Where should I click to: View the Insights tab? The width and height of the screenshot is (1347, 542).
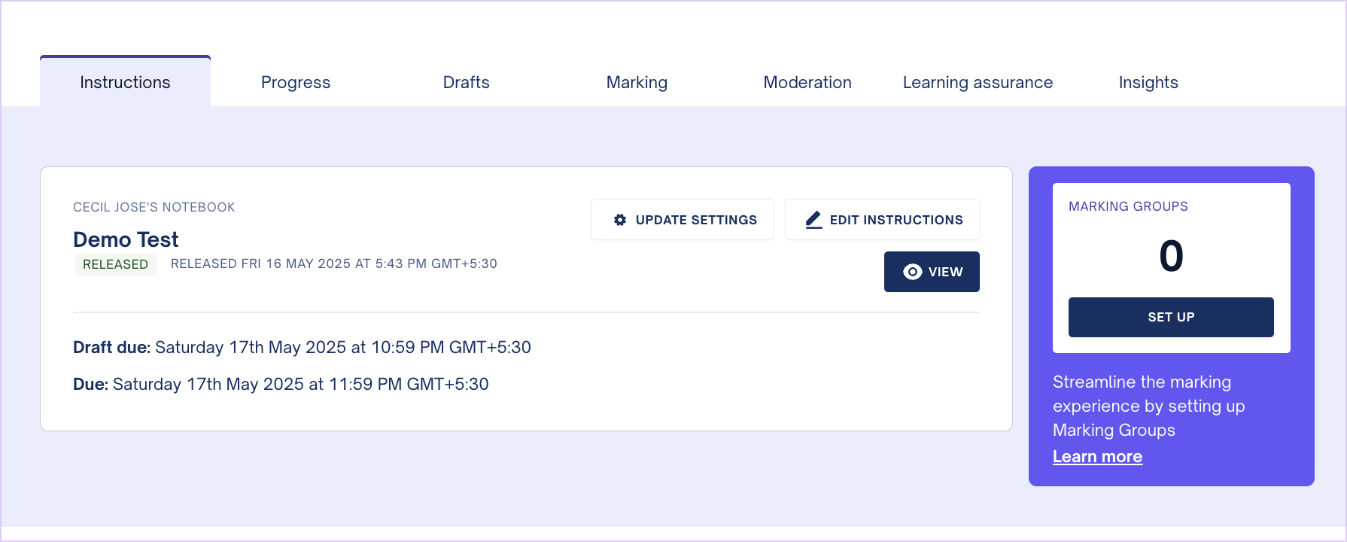(x=1148, y=82)
